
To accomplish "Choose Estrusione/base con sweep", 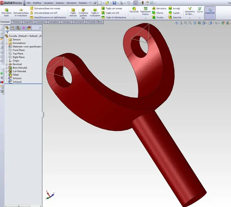I will coord(45,8).
